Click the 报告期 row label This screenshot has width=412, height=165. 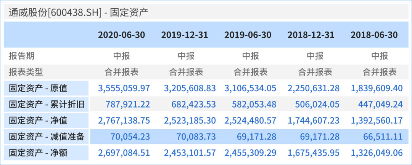[x=21, y=56]
